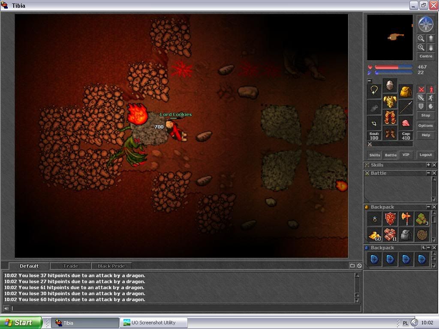The image size is (439, 329).
Task: Click the Centre minimap button
Action: click(426, 56)
